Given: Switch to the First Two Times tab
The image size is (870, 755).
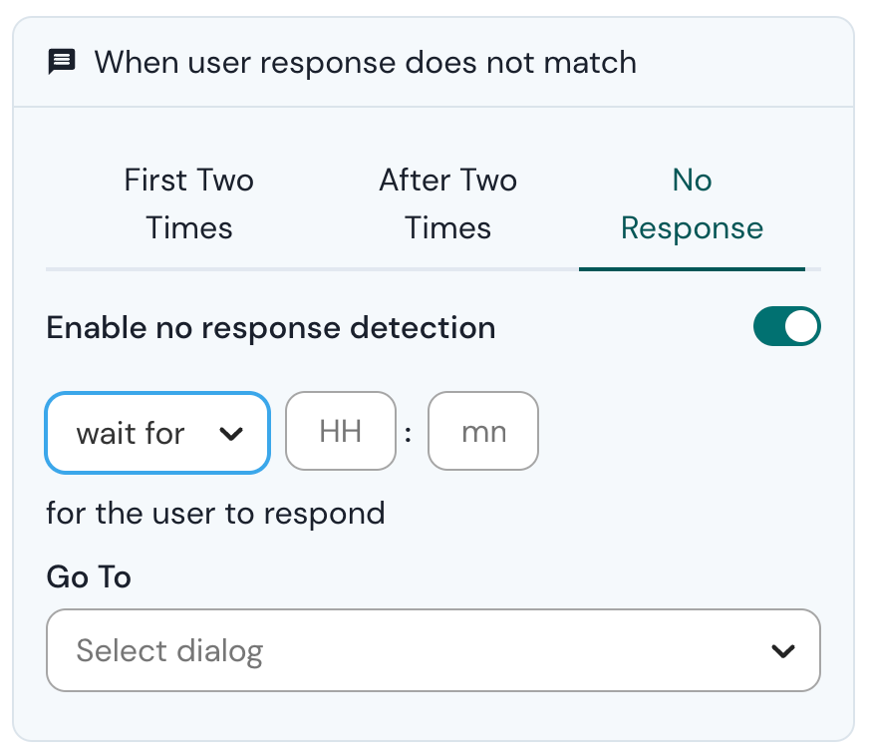Looking at the screenshot, I should tap(188, 203).
